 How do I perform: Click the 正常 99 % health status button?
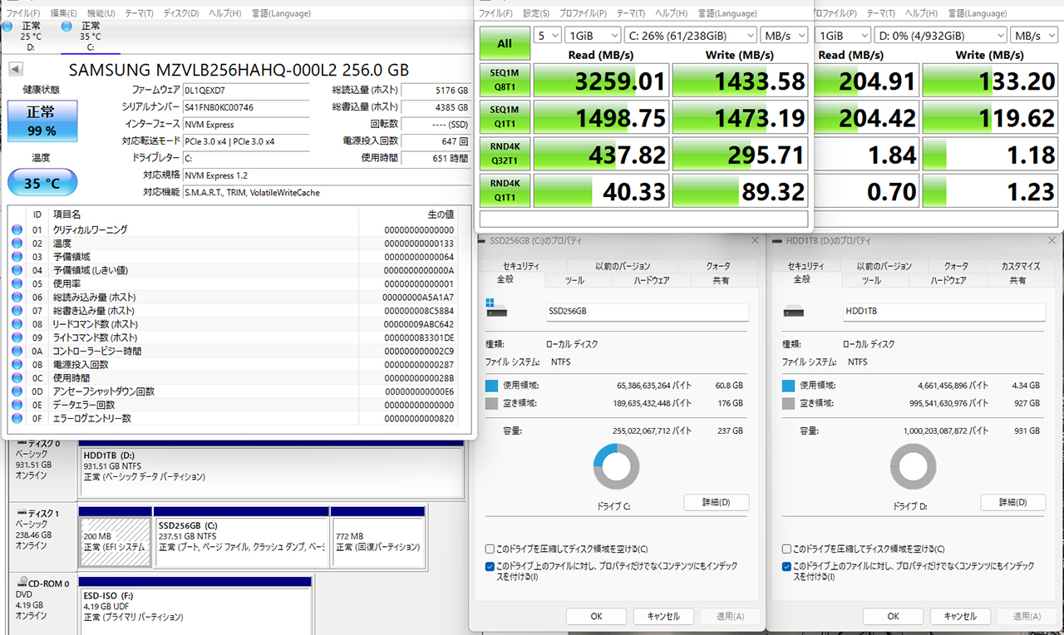tap(42, 121)
